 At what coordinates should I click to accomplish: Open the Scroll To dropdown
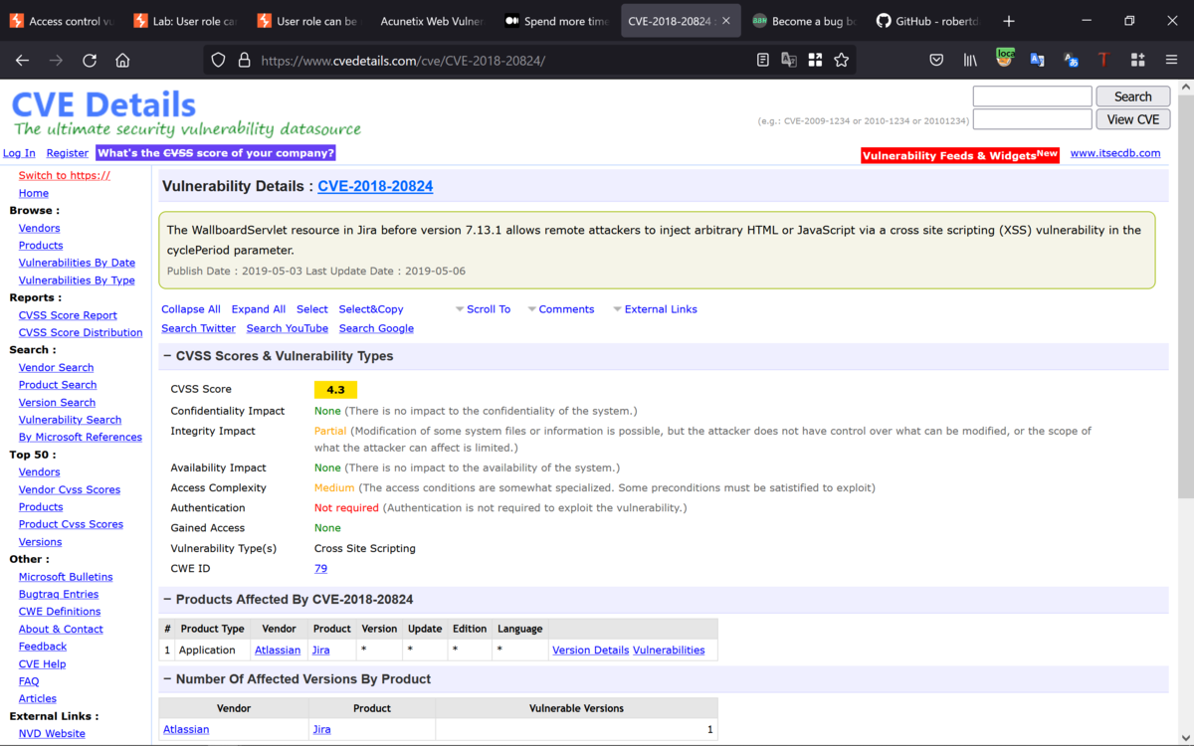(483, 309)
